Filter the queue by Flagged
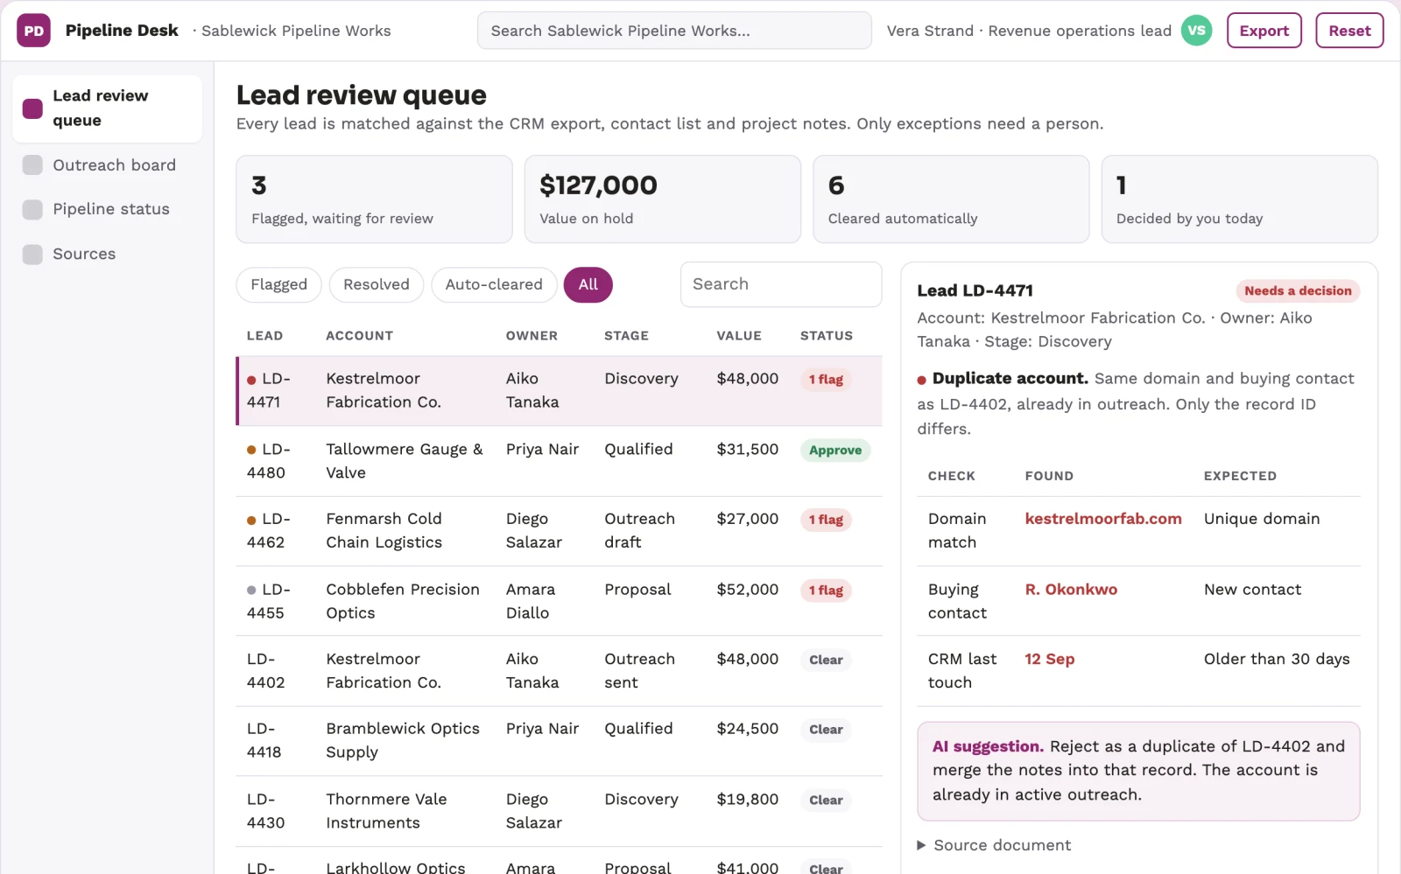 [278, 284]
